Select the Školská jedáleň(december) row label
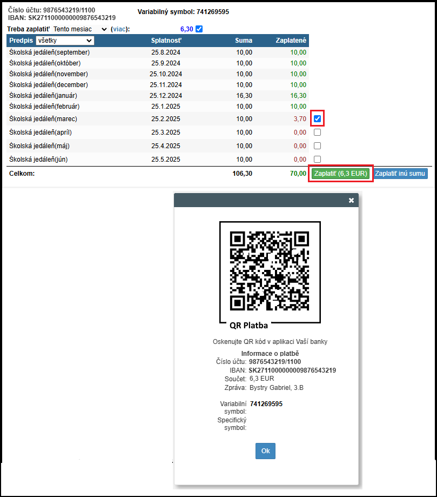This screenshot has width=437, height=497. 49,84
